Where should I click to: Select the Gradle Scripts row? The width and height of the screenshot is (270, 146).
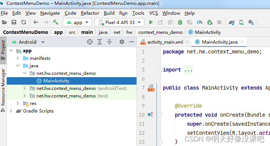(71, 111)
